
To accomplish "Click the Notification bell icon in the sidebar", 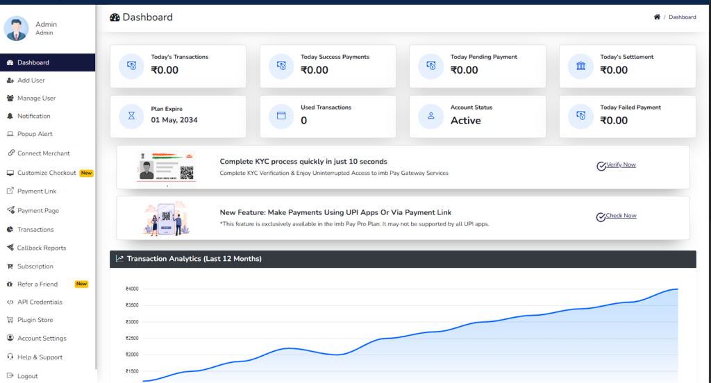I will [x=10, y=116].
